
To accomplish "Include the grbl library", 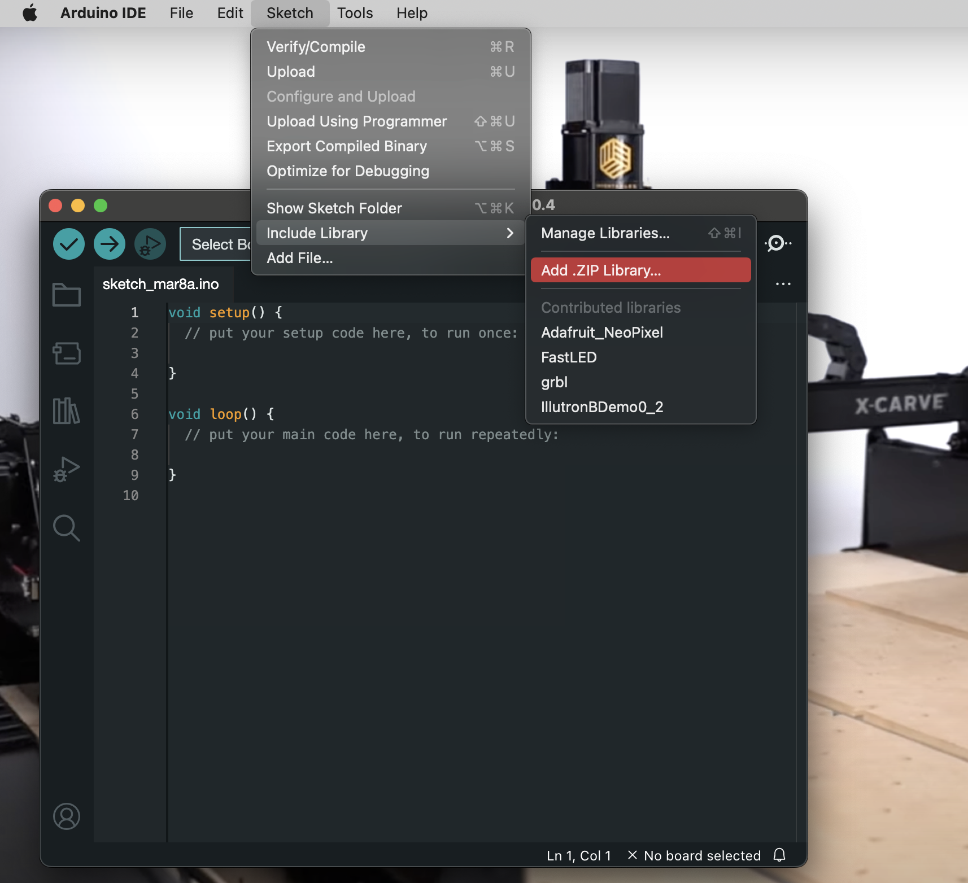I will click(x=641, y=382).
